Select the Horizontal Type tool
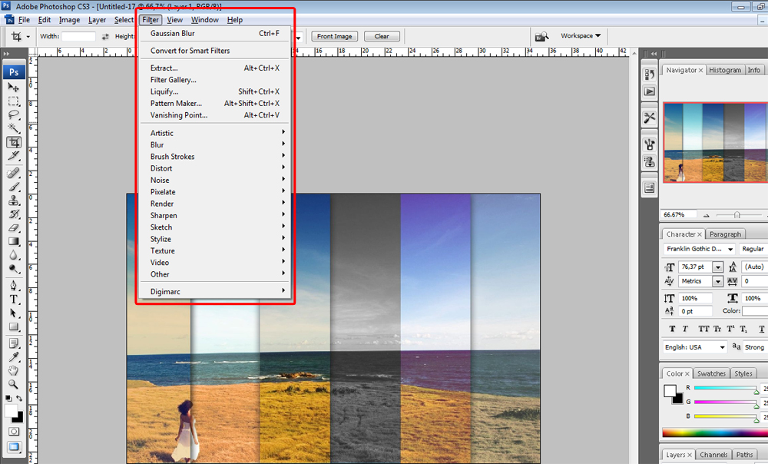Screen dimensions: 768x464 tap(14, 300)
